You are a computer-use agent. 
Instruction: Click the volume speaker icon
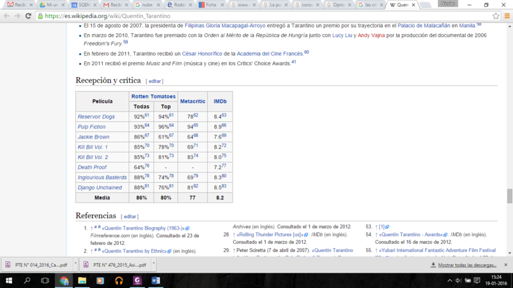click(x=458, y=280)
